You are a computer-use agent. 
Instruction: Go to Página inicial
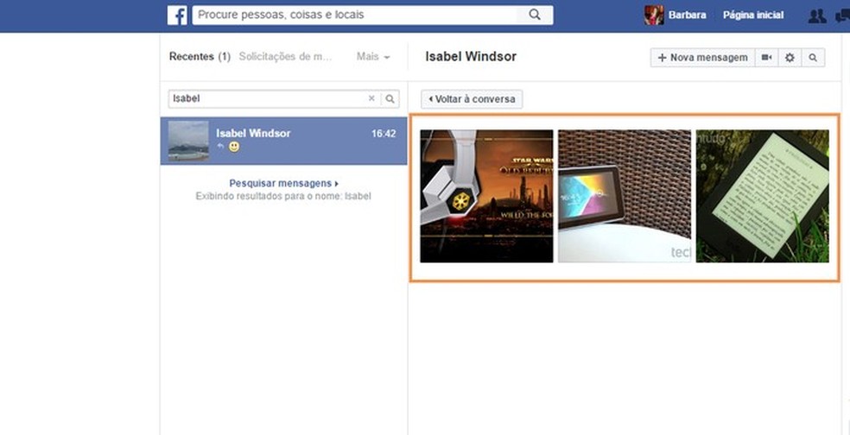[753, 16]
